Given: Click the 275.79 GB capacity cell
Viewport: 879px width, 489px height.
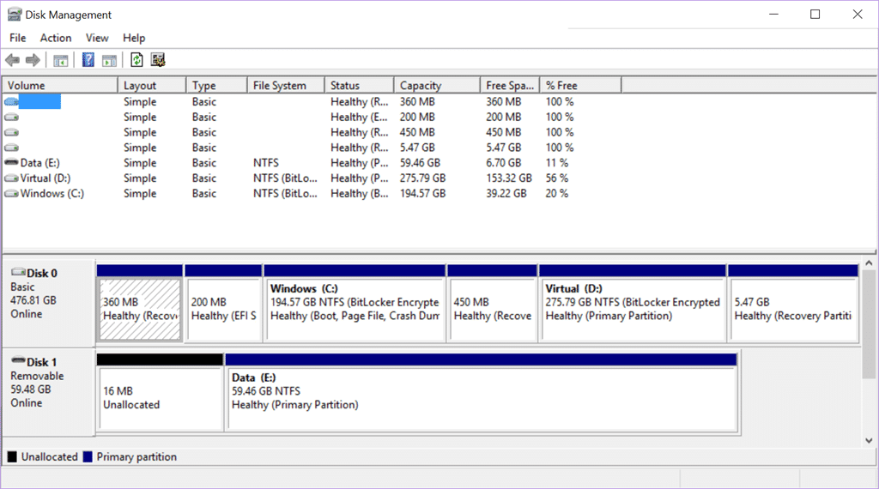Looking at the screenshot, I should tap(422, 178).
